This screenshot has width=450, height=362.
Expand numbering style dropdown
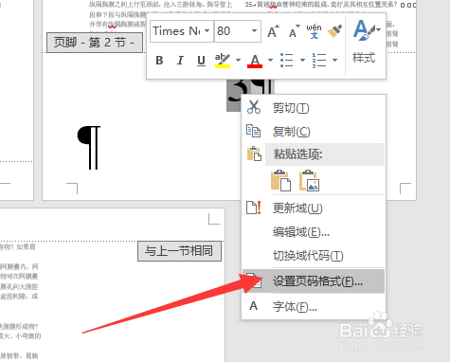335,60
